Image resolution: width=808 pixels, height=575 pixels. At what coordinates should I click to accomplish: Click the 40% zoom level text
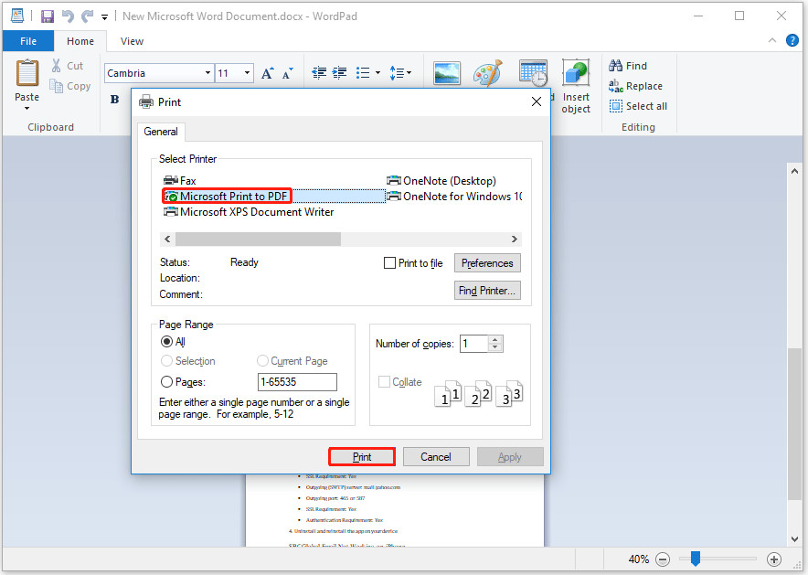[x=639, y=559]
